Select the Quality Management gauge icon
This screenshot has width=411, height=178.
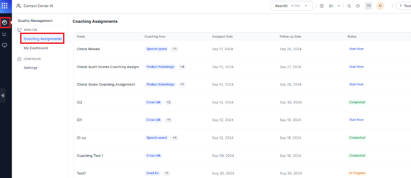pos(4,22)
